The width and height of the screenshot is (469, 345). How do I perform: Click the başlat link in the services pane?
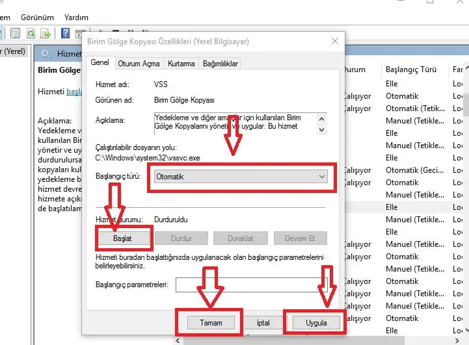coord(74,92)
